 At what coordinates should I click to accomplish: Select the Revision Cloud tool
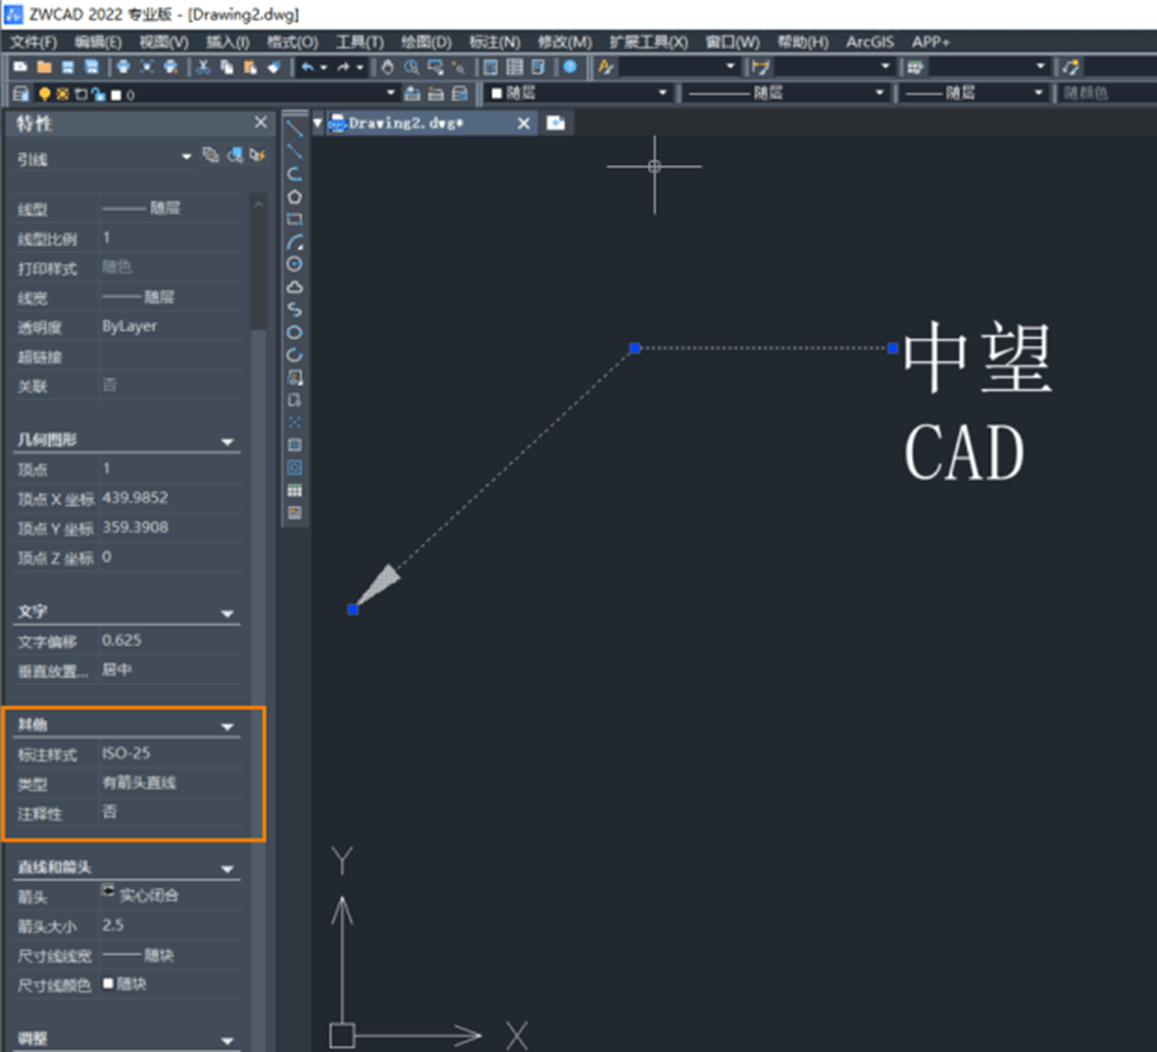click(x=294, y=287)
